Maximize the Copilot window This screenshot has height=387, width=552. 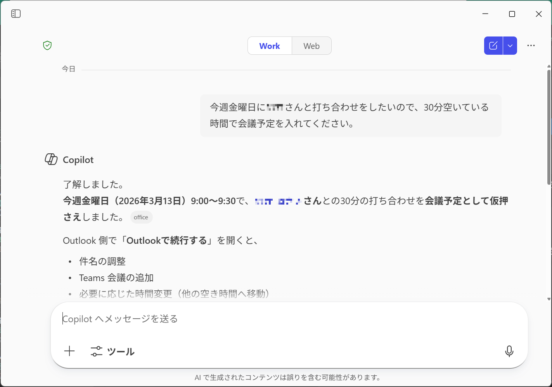pos(512,14)
